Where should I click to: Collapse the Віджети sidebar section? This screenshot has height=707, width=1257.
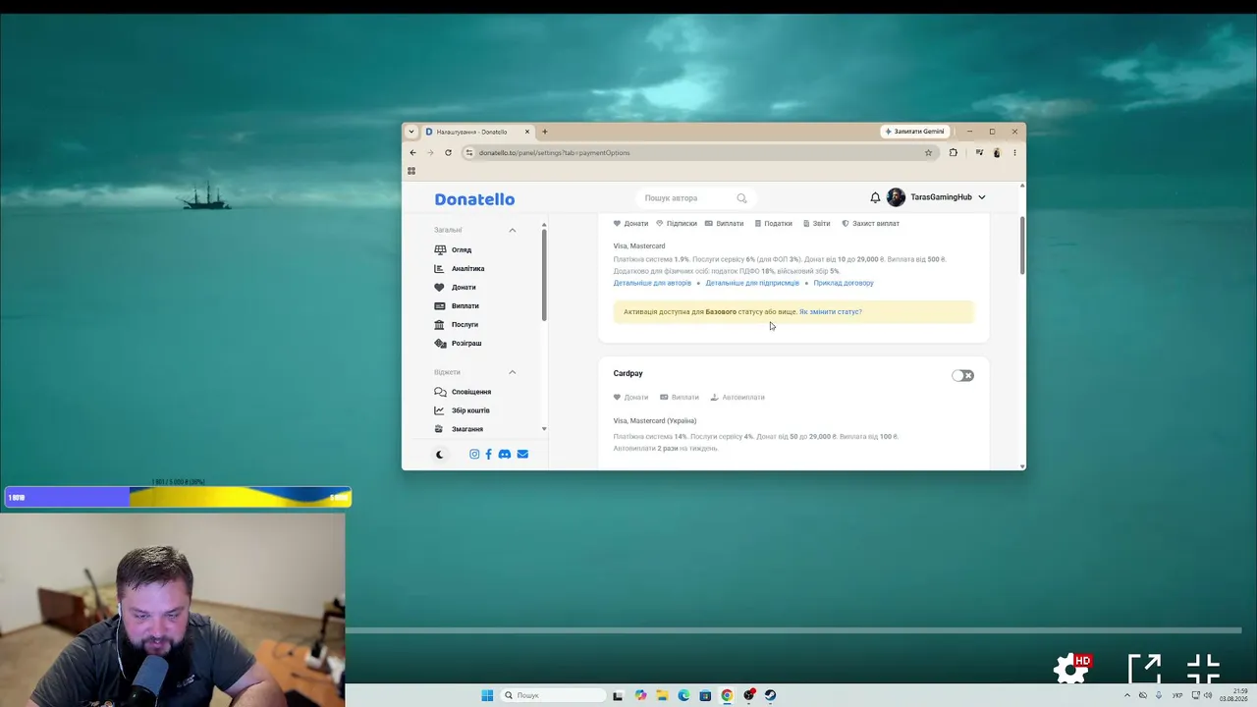coord(512,372)
